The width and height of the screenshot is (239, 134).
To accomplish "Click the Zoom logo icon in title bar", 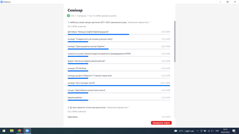I will click(1, 2).
